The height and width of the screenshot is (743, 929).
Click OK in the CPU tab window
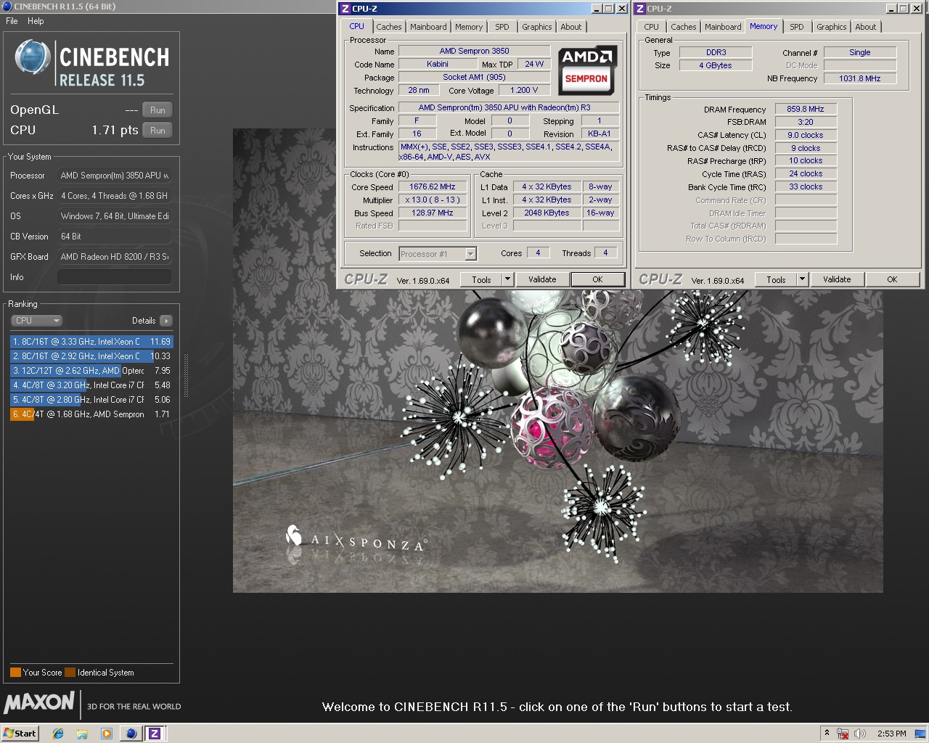(597, 279)
